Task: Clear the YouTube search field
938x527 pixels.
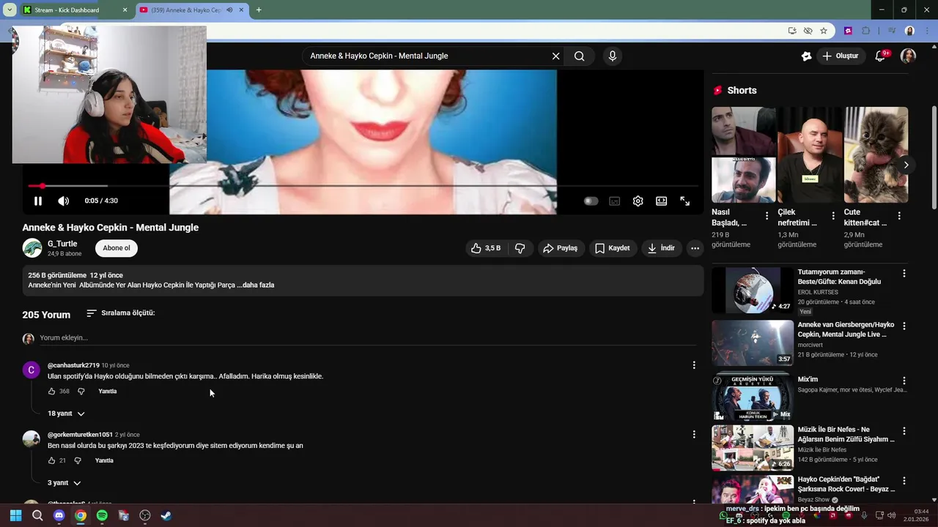Action: pyautogui.click(x=555, y=56)
